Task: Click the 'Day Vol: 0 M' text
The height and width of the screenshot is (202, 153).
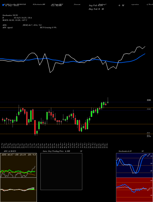Action: (x=96, y=9)
